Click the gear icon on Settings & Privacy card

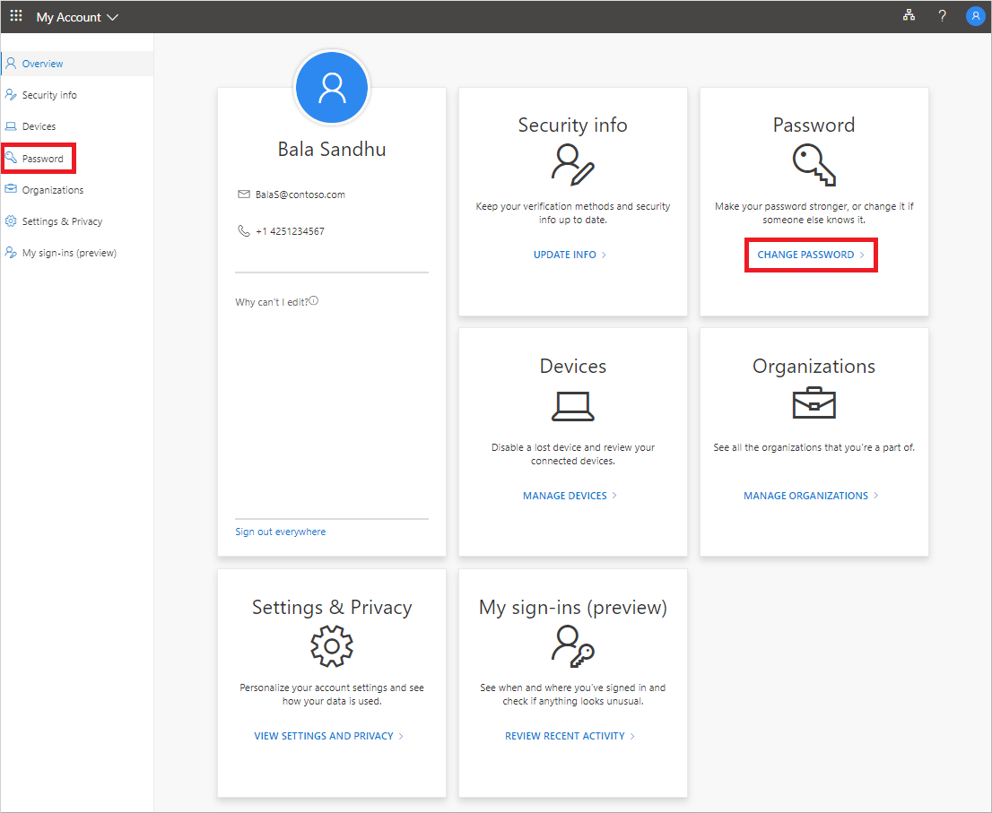click(331, 645)
